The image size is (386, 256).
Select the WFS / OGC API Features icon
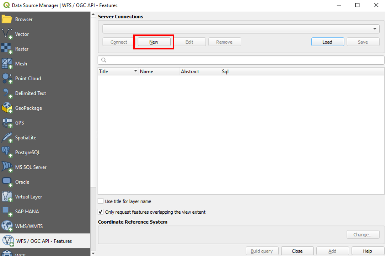tap(8, 241)
